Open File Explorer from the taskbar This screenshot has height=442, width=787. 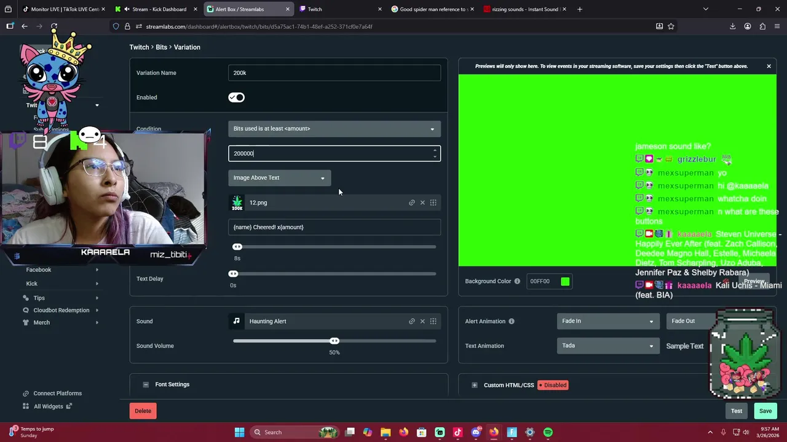(x=386, y=432)
